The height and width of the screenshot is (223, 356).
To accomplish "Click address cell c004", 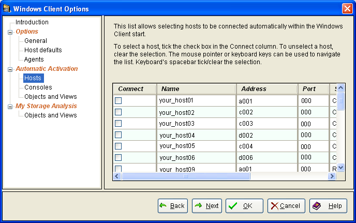I will 267,146.
